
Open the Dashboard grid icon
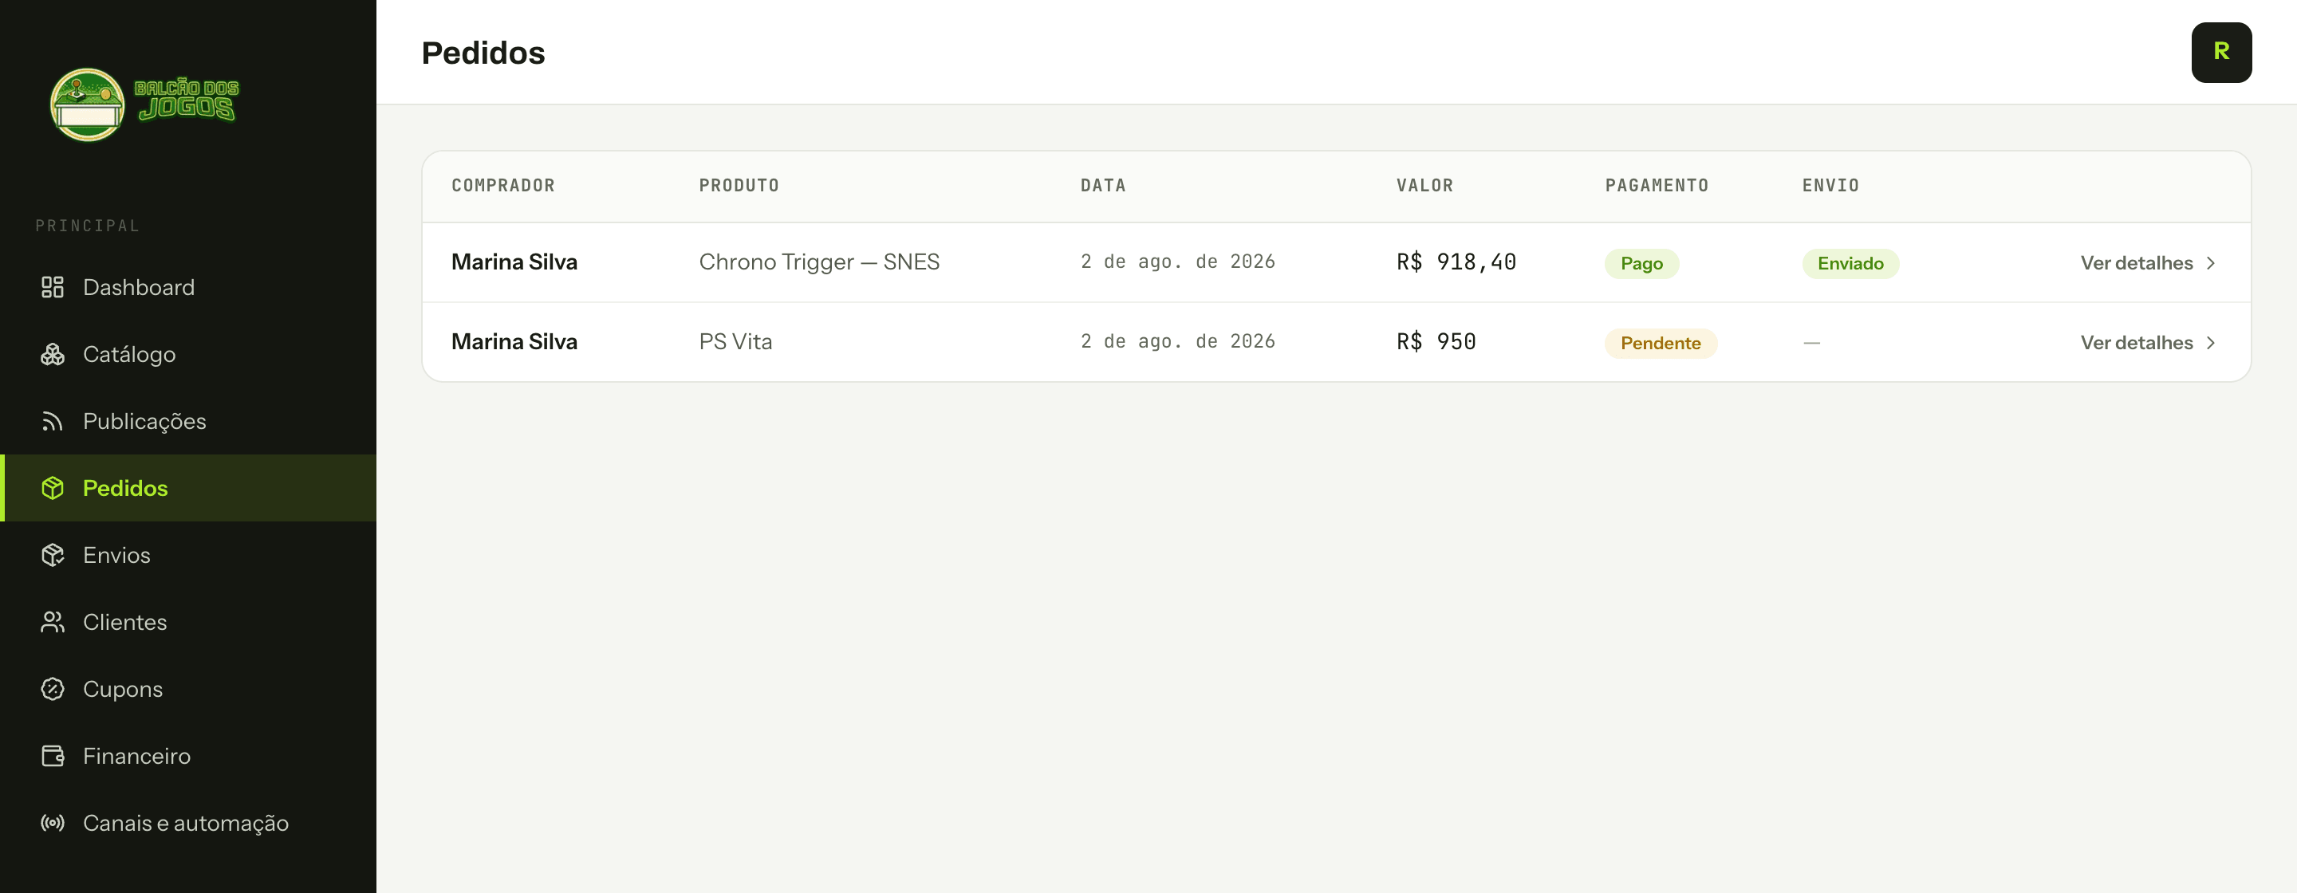[x=53, y=287]
